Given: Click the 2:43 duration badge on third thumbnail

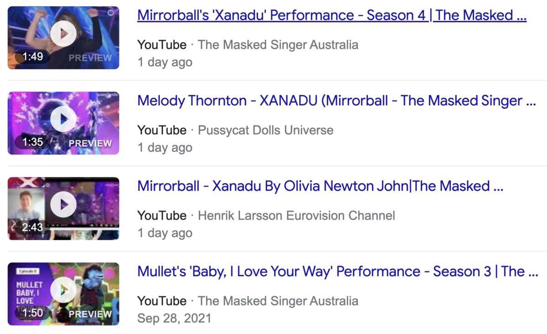Looking at the screenshot, I should [32, 227].
